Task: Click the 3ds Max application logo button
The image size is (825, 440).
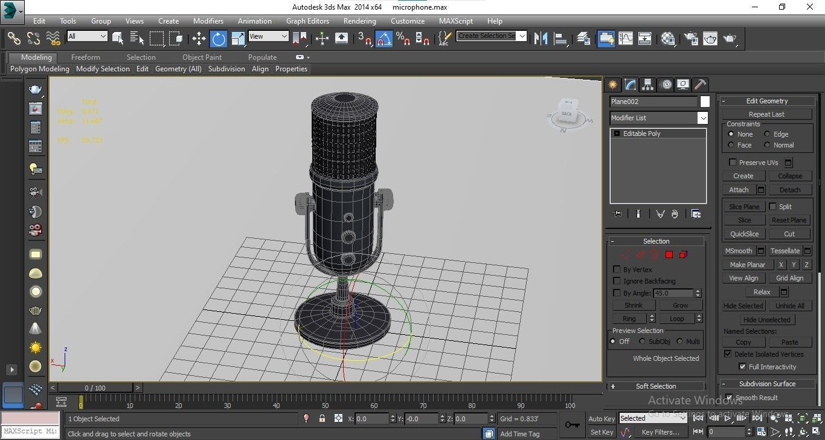Action: pyautogui.click(x=12, y=10)
